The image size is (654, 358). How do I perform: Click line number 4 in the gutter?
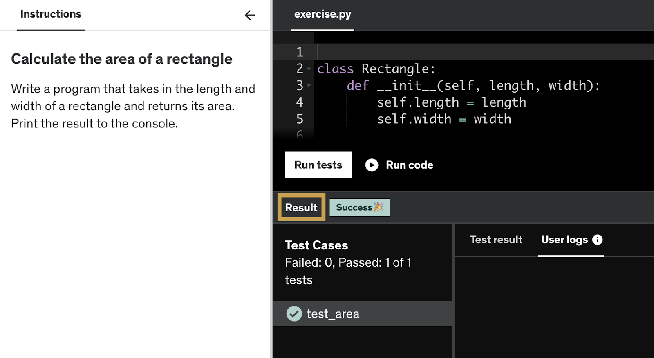pyautogui.click(x=300, y=102)
